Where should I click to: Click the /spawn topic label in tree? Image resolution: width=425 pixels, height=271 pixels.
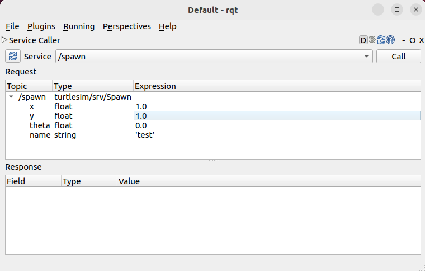(32, 97)
